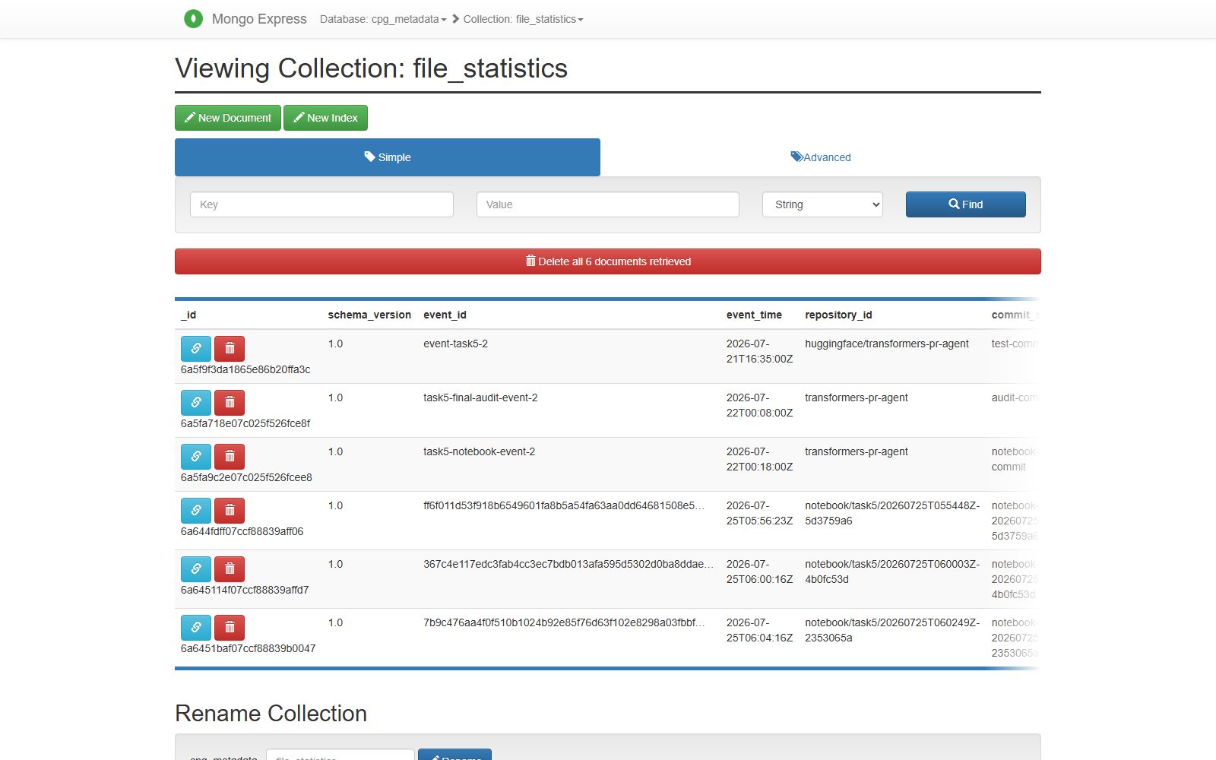Click the New Document button
Viewport: 1216px width, 760px height.
[228, 118]
